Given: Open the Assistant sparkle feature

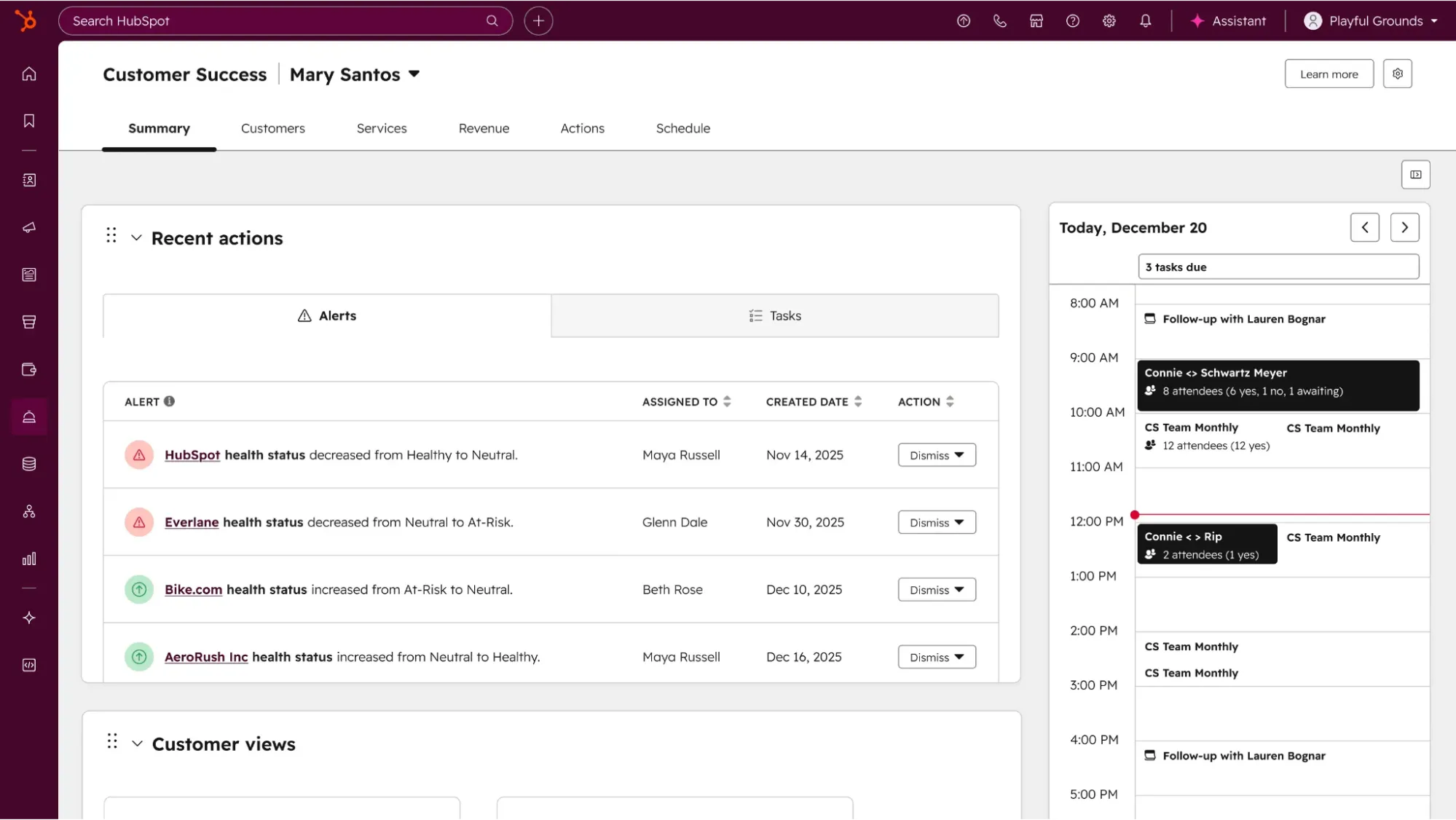Looking at the screenshot, I should pyautogui.click(x=1228, y=20).
